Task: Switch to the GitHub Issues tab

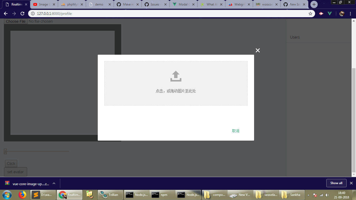Action: tap(156, 4)
